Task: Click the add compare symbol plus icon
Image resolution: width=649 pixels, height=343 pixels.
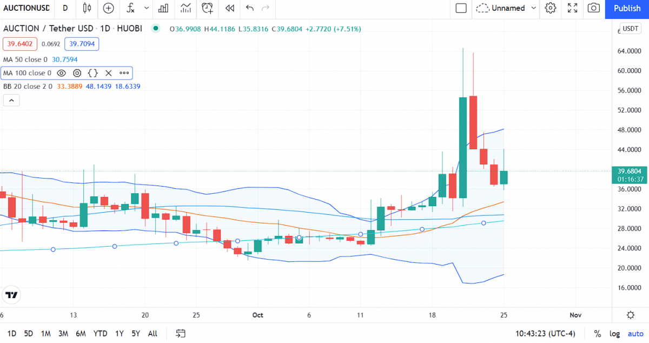Action: point(109,8)
